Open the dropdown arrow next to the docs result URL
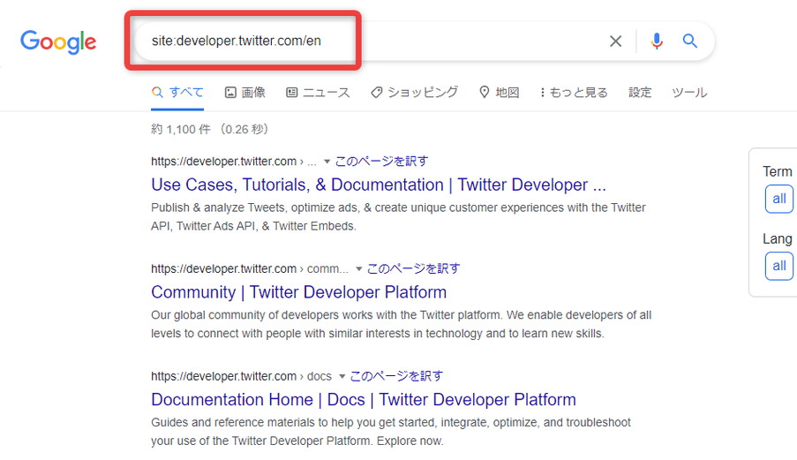The height and width of the screenshot is (460, 797). click(342, 377)
